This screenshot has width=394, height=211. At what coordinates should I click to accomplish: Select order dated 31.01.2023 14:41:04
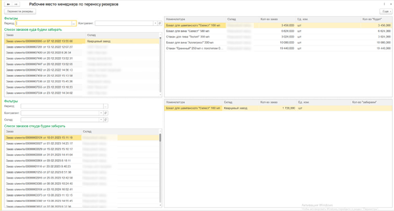click(x=81, y=155)
